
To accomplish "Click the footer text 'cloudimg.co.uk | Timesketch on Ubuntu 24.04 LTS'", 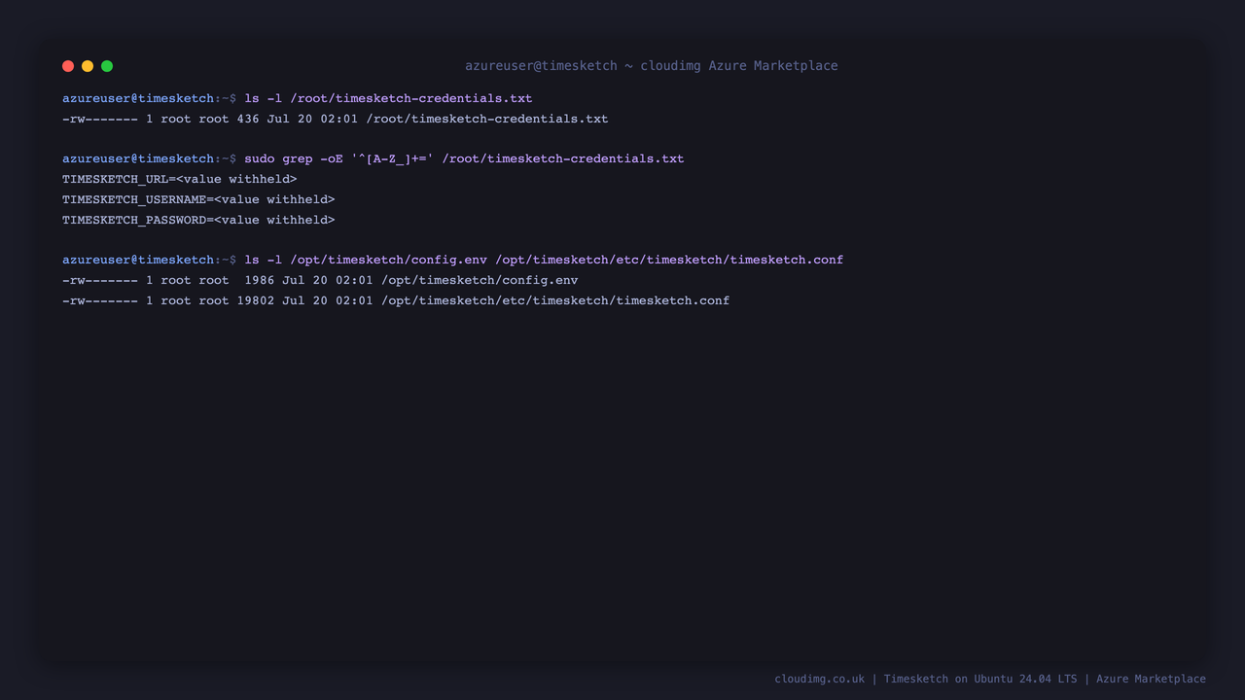I will (926, 679).
